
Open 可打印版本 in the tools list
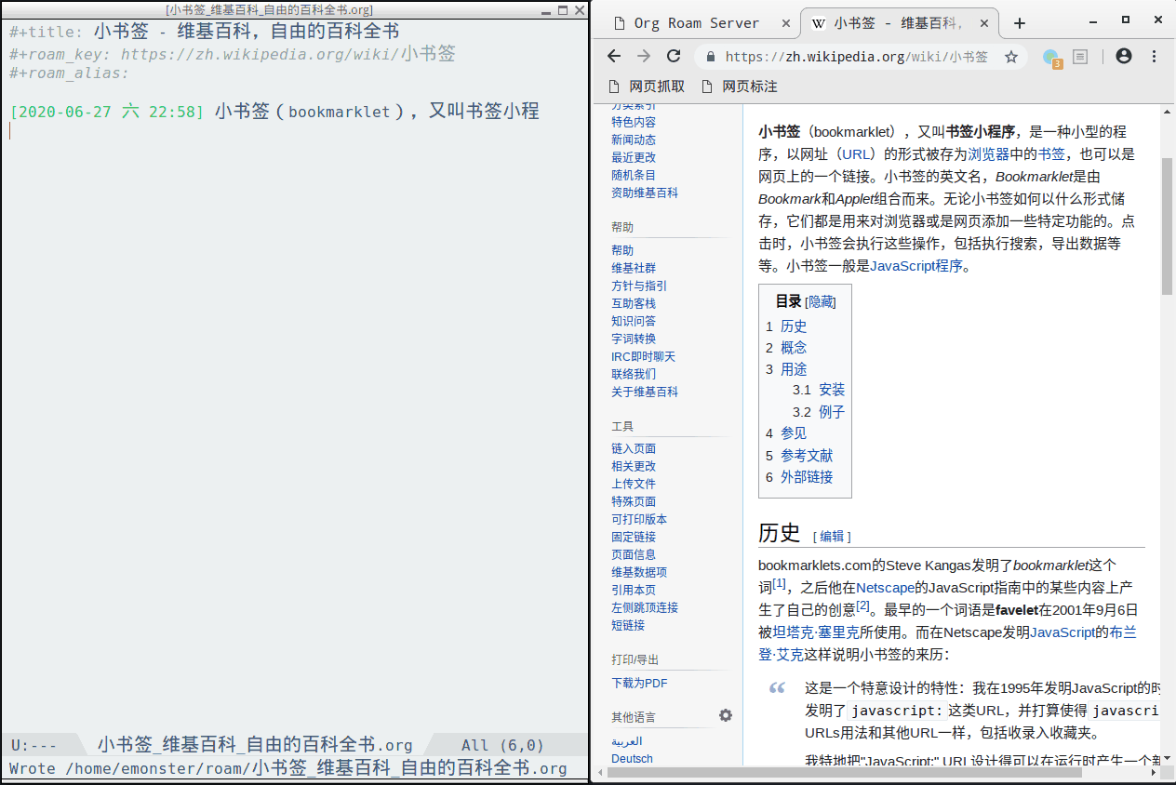coord(639,519)
